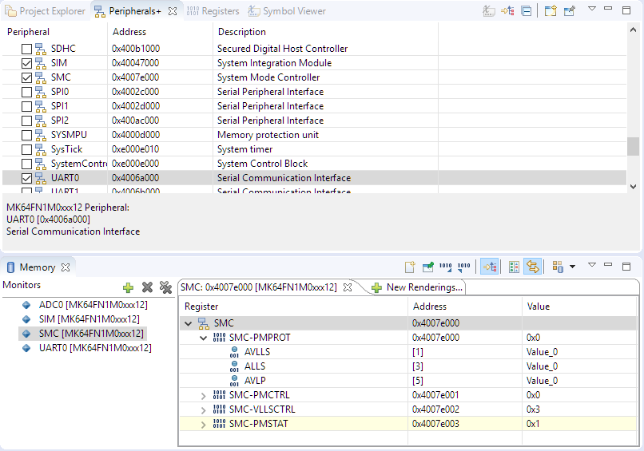This screenshot has height=451, width=644.
Task: Click Collapse All icon in Peripherals+ toolbar
Action: (527, 11)
